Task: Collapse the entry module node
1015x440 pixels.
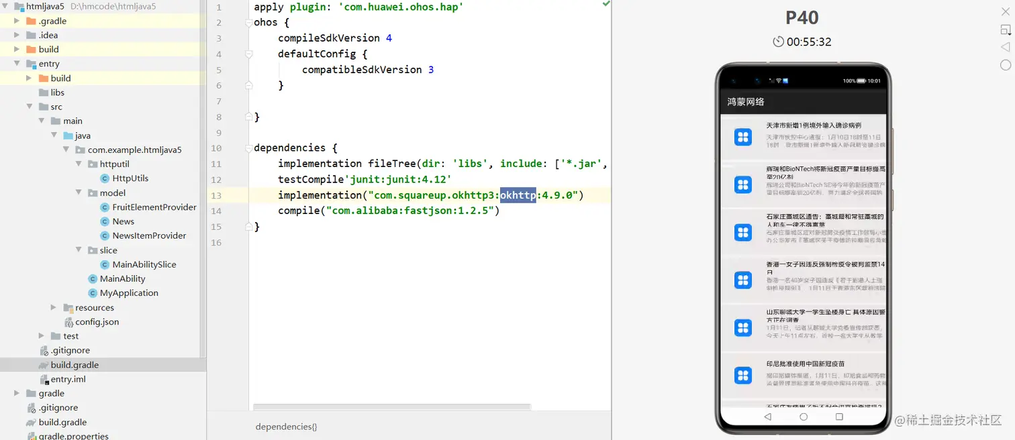Action: (17, 64)
